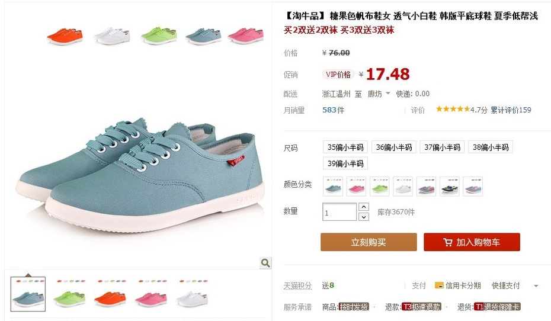Viewport: 551px width, 321px height.
Task: Click the quantity input field
Action: (x=339, y=212)
